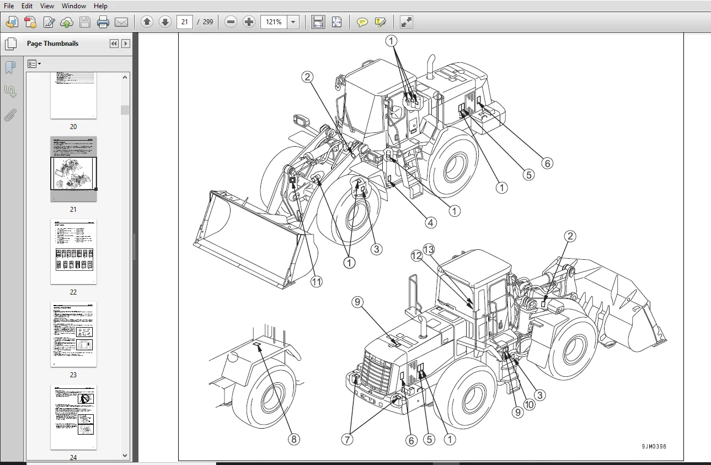Image resolution: width=711 pixels, height=465 pixels.
Task: Click the thumbnails scrollbar up arrow
Action: pyautogui.click(x=125, y=77)
